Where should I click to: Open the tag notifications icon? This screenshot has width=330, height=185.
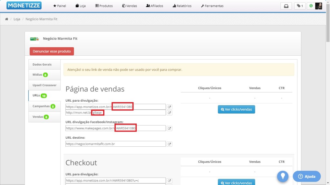click(299, 6)
